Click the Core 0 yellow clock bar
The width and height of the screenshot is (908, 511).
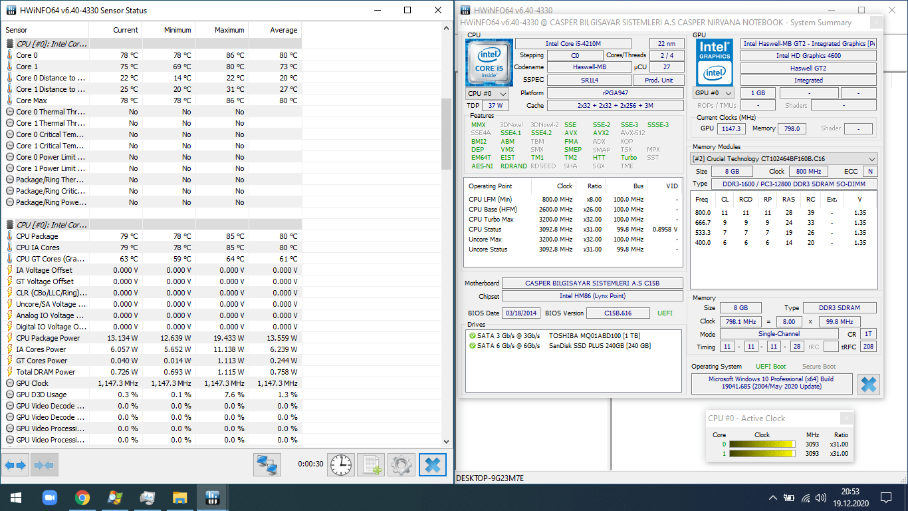point(762,444)
